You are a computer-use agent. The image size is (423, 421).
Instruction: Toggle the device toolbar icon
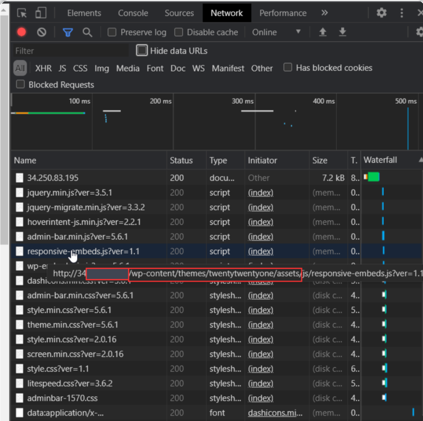[x=41, y=13]
